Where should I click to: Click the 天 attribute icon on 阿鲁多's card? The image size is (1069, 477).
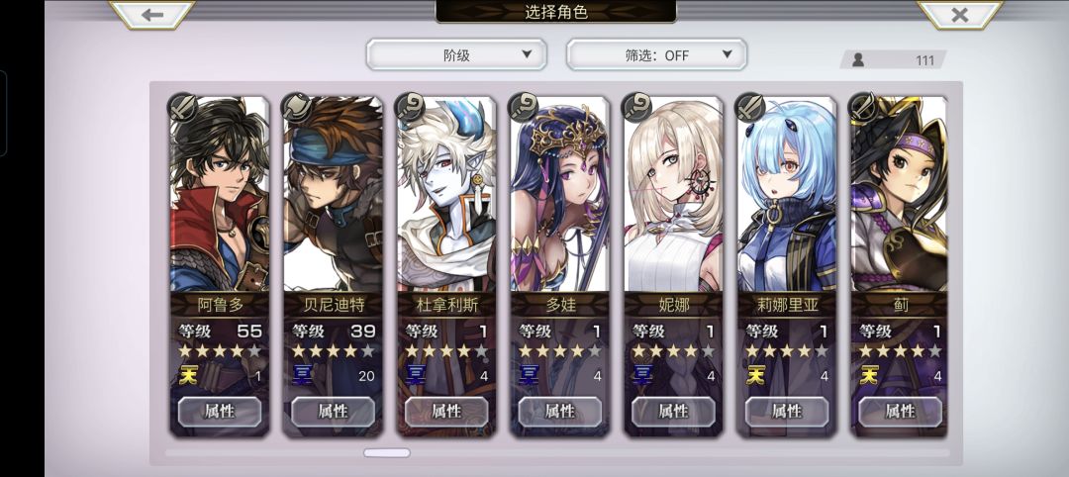click(x=187, y=375)
